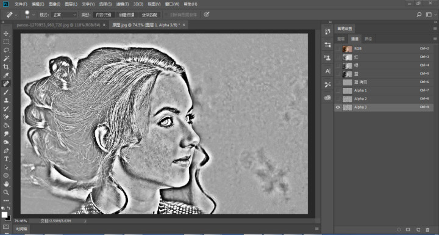Image resolution: width=439 pixels, height=235 pixels.
Task: Show the 蓝 拷贝 channel visibility
Action: click(x=338, y=82)
